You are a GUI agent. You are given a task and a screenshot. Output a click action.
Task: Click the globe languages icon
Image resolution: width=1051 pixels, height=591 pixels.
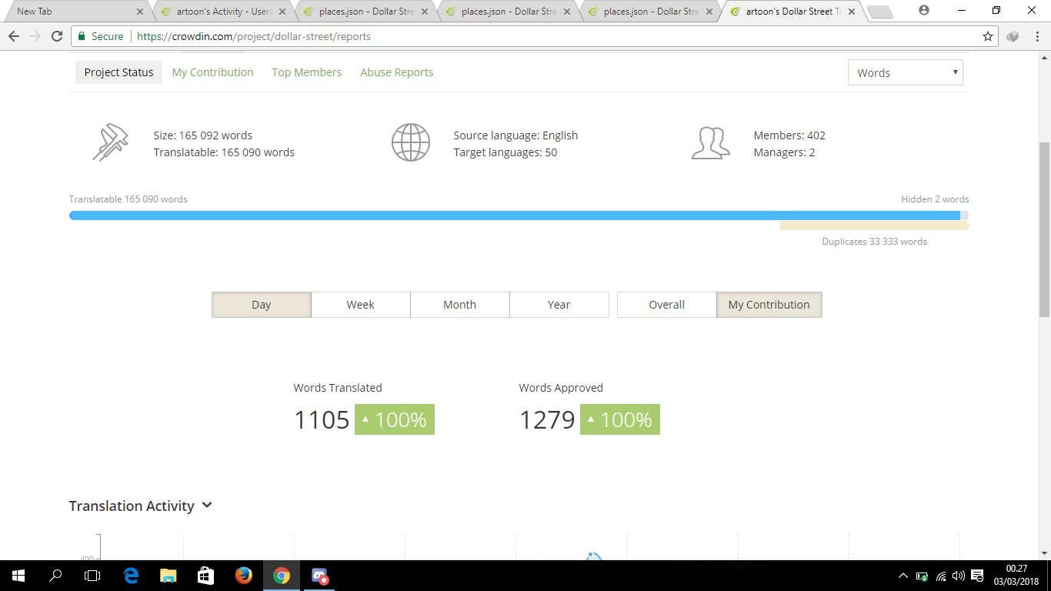[x=411, y=142]
